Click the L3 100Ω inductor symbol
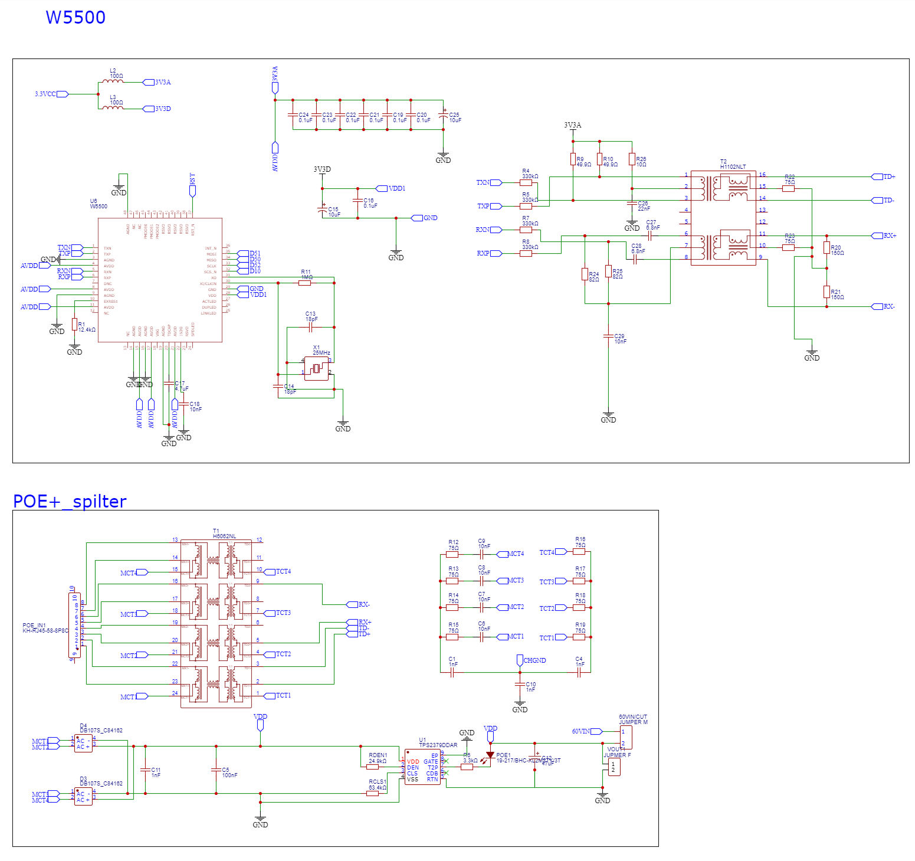Screen dimensions: 915x861 tap(113, 108)
